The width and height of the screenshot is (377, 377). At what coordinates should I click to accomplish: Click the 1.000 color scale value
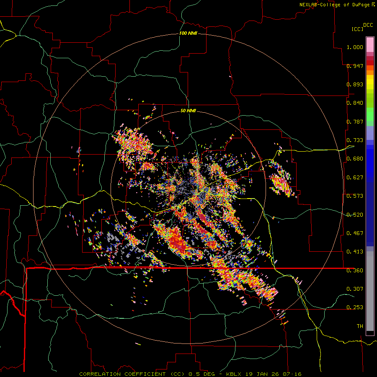(x=355, y=47)
